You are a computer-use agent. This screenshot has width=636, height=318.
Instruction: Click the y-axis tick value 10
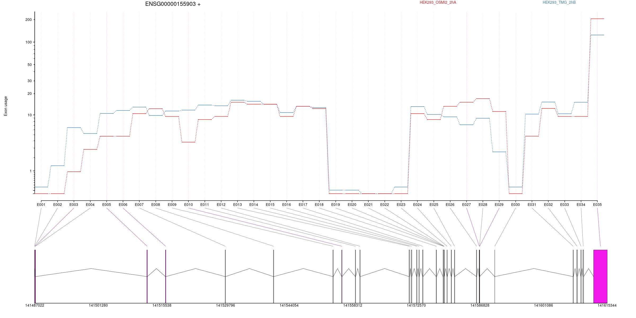29,115
